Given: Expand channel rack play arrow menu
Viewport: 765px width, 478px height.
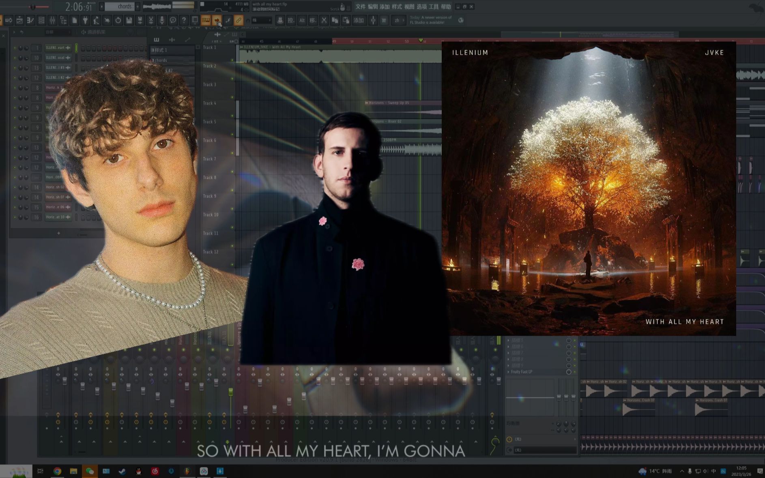Looking at the screenshot, I should click(x=14, y=32).
